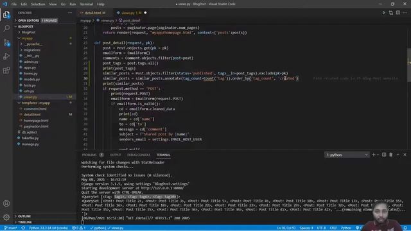Image resolution: width=411 pixels, height=231 pixels.
Task: Open the Accounts menu icon
Action: click(6, 203)
